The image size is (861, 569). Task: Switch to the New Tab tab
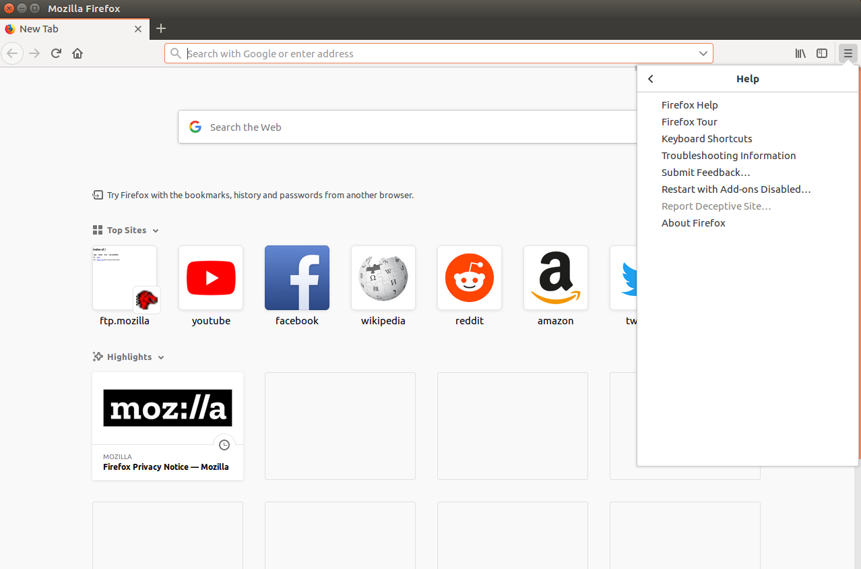coord(74,29)
